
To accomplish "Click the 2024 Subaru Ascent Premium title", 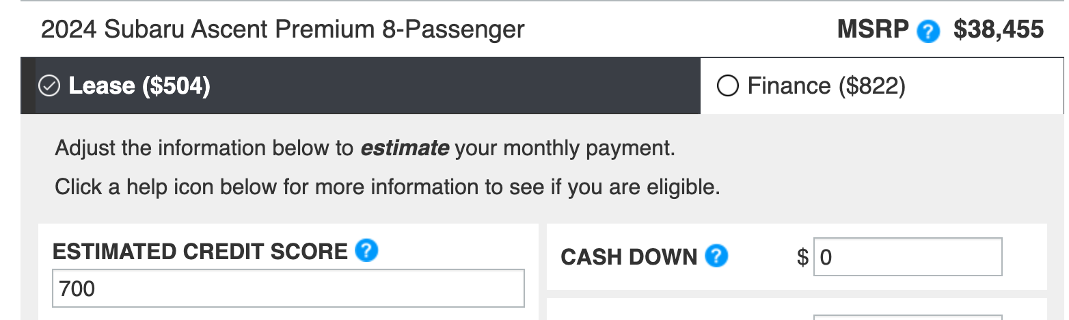I will (x=283, y=29).
